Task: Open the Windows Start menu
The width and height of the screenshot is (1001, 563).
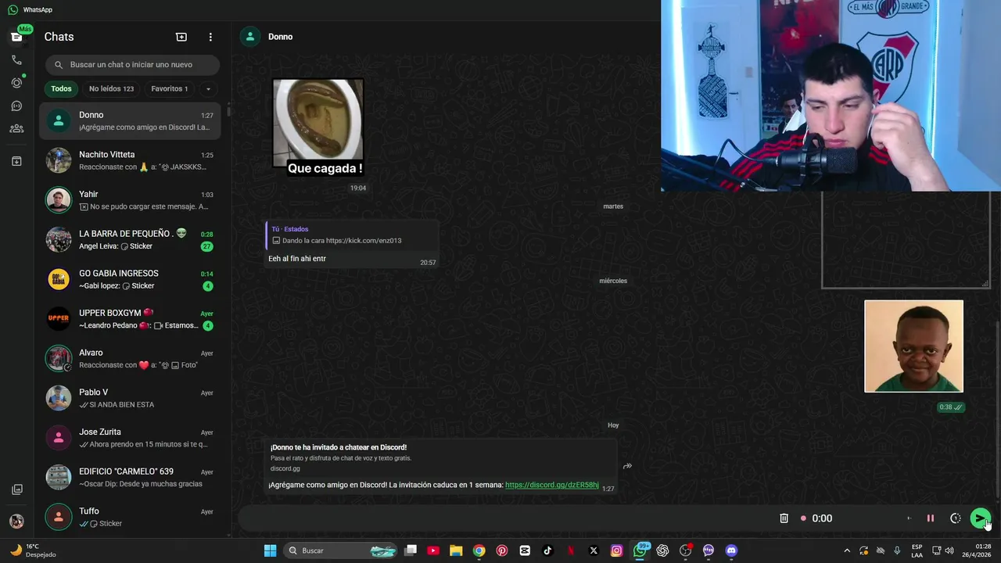Action: (x=270, y=550)
